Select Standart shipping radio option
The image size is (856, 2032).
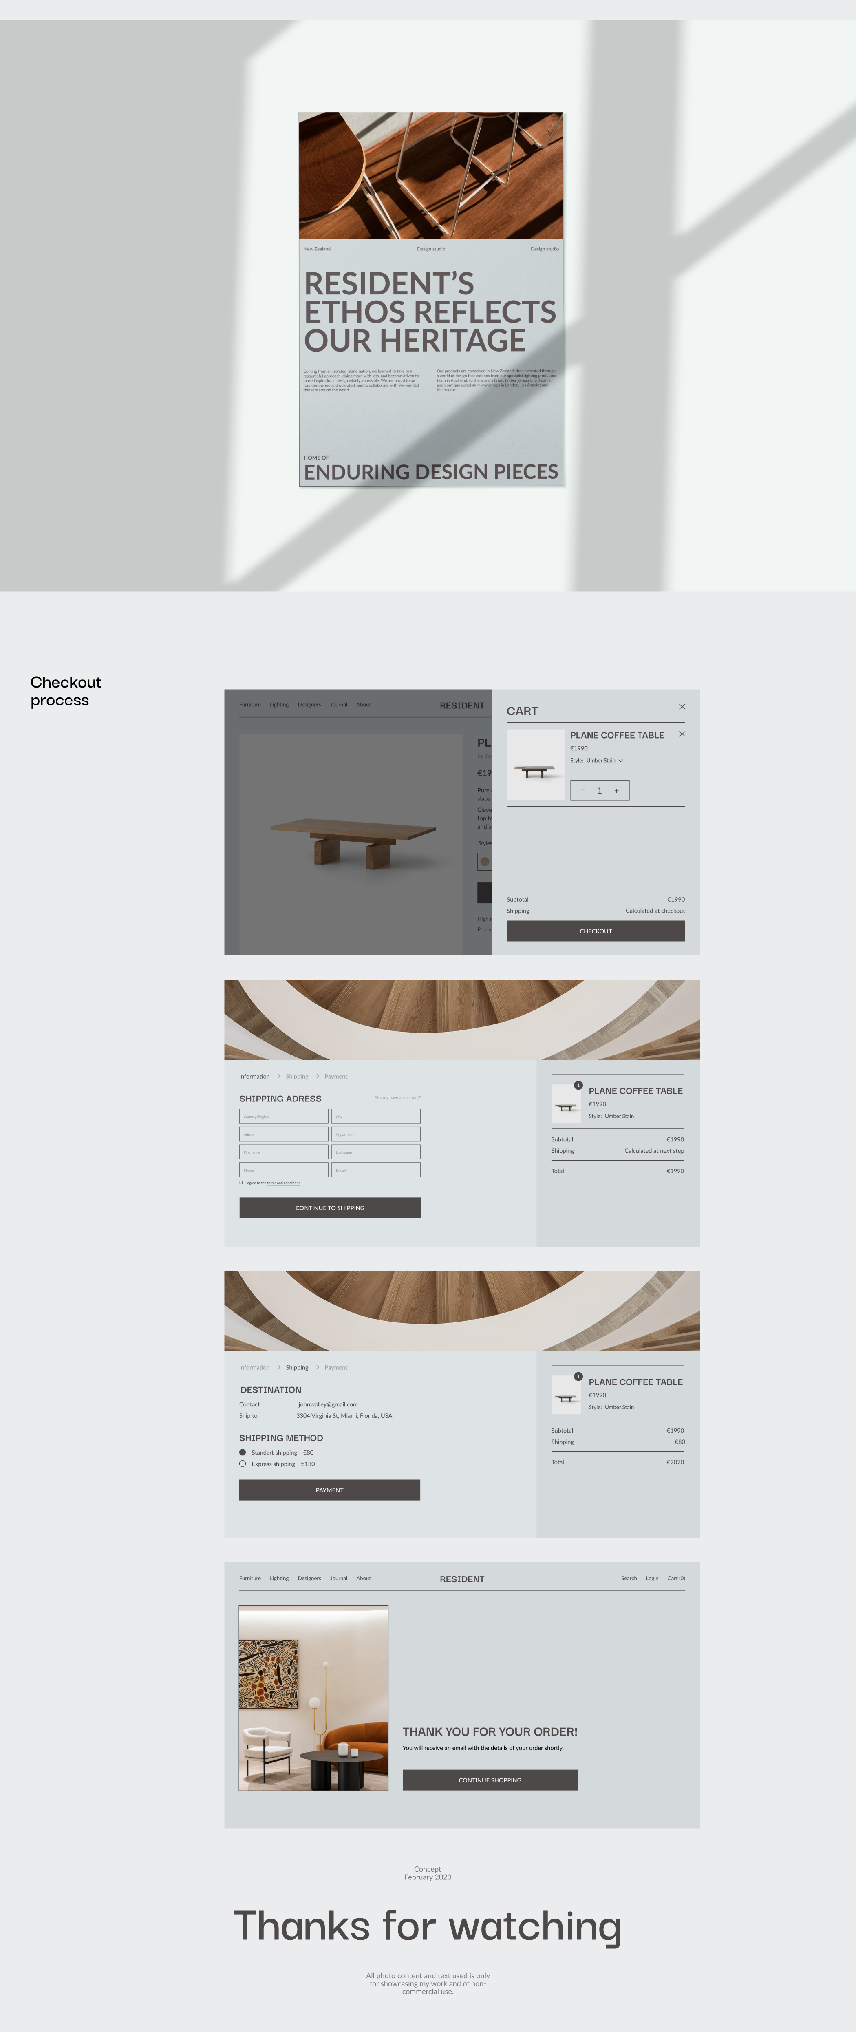[243, 1452]
